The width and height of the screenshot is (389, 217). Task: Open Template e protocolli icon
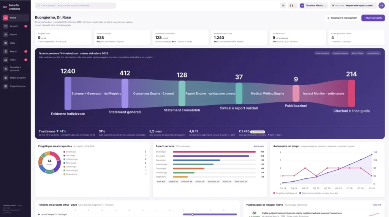[5, 69]
